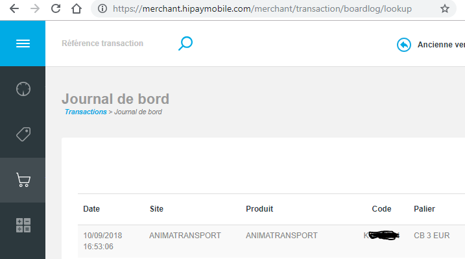Open the calculator grid sidebar icon

tap(23, 225)
